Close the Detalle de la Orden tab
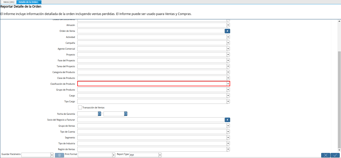The width and height of the screenshot is (341, 158). point(40,2)
